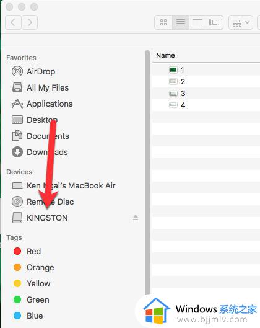Go back using the back arrow
Image resolution: width=260 pixels, height=328 pixels.
coord(13,22)
